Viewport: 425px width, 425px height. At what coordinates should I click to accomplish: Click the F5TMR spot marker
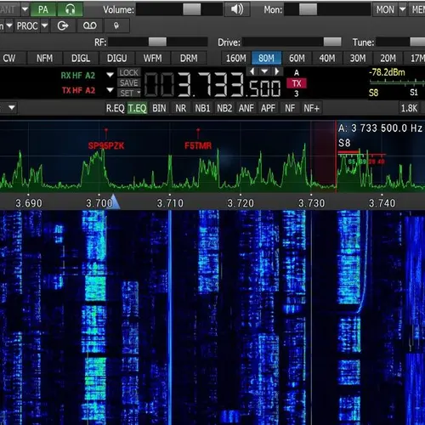198,145
